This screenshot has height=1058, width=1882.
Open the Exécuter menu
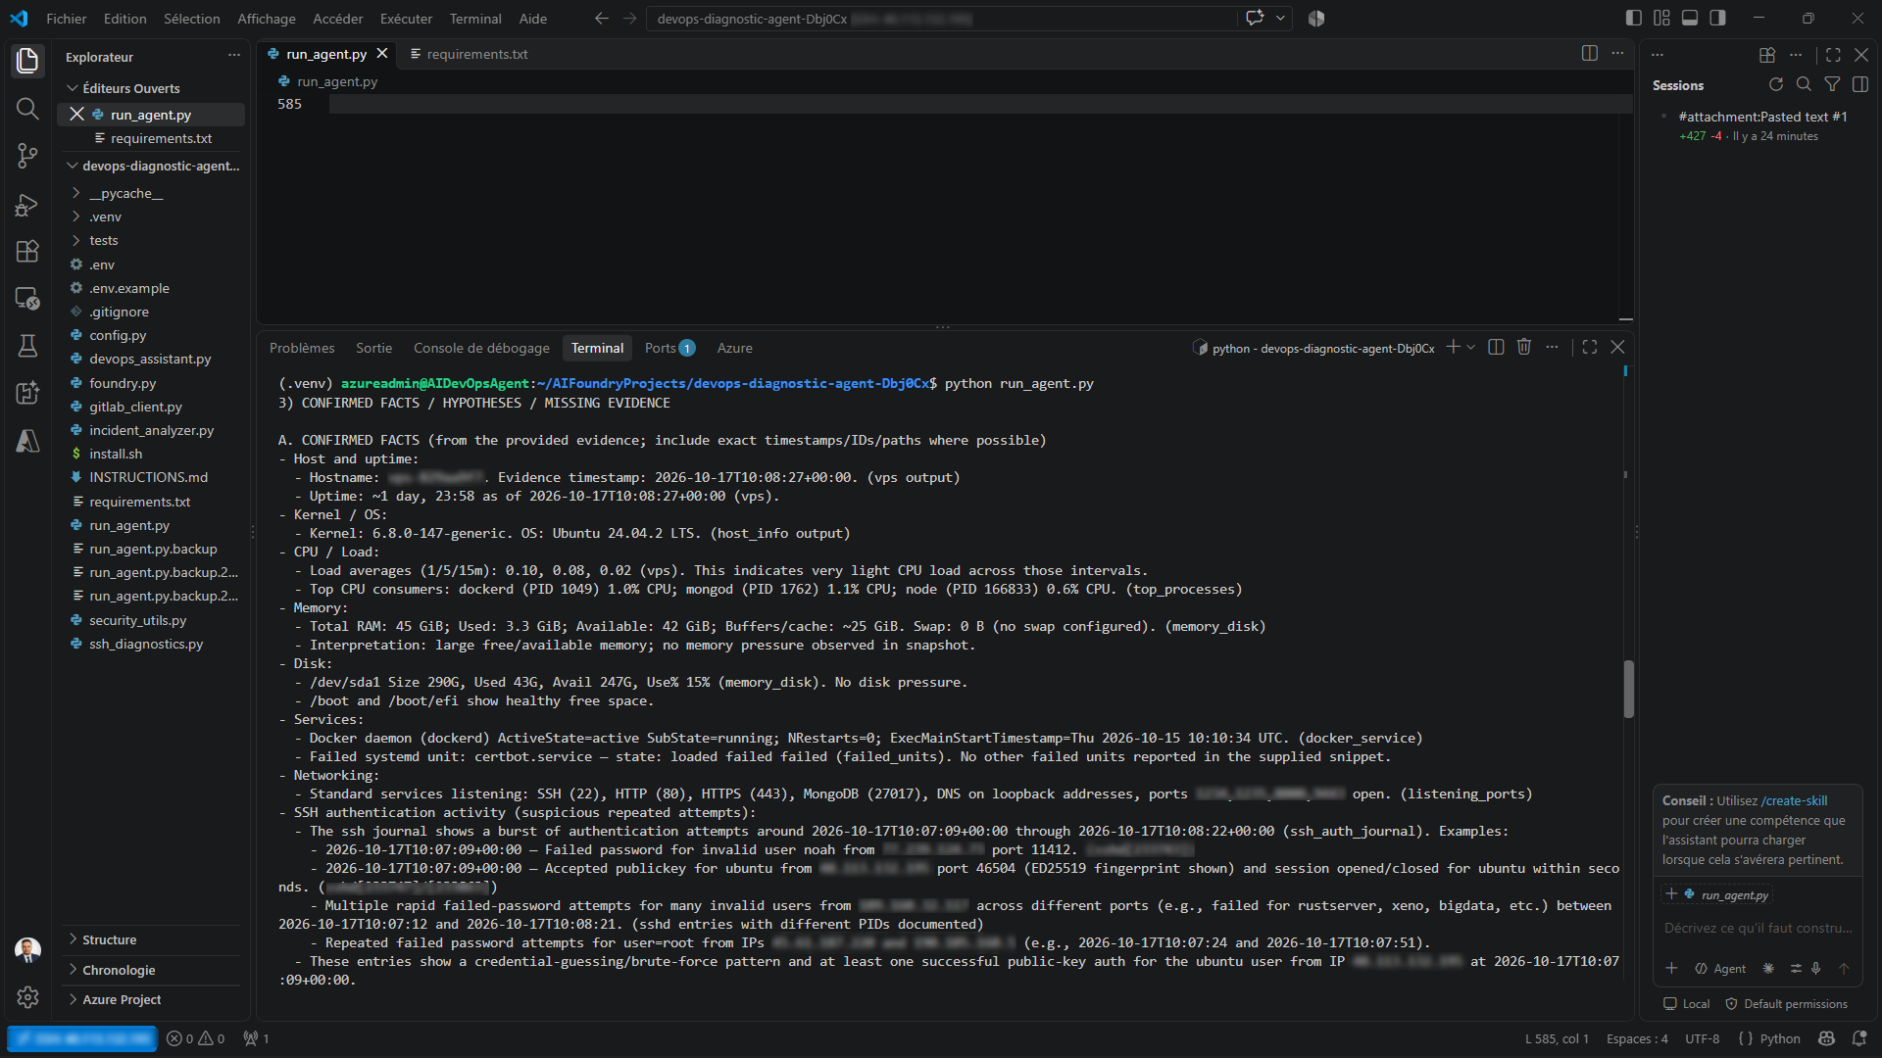[406, 19]
